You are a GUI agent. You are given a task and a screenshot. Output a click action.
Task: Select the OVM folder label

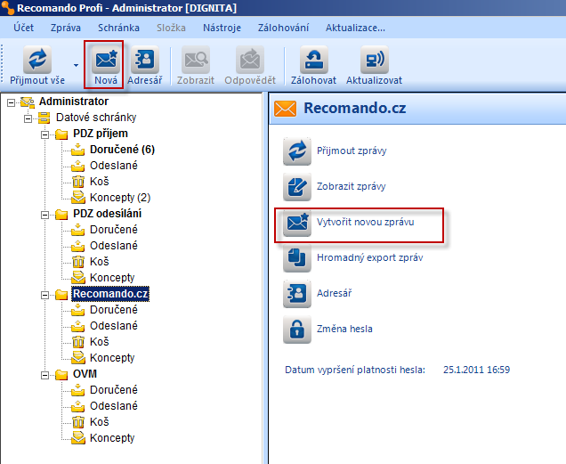[x=85, y=374]
